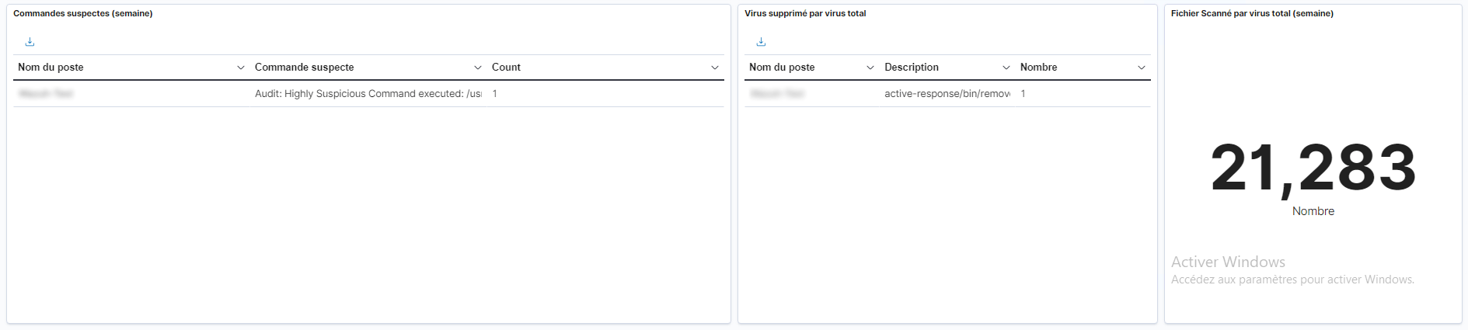Viewport: 1468px width, 330px height.
Task: Select the Commandes suspectes (semaine) panel title
Action: coord(83,13)
